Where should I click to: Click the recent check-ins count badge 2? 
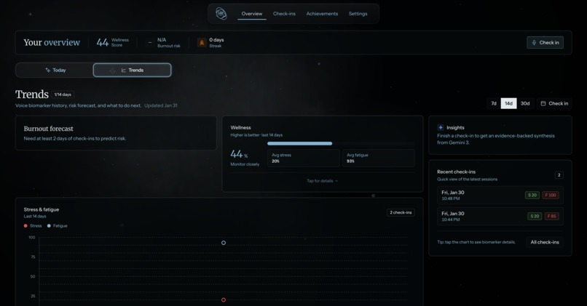pos(559,175)
